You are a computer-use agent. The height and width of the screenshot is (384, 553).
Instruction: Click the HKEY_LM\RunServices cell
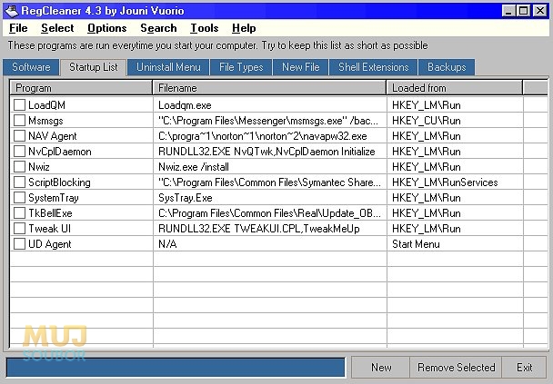coord(456,182)
